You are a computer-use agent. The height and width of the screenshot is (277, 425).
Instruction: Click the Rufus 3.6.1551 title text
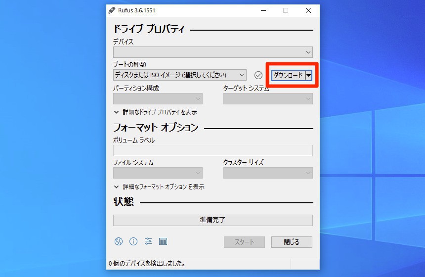[136, 10]
